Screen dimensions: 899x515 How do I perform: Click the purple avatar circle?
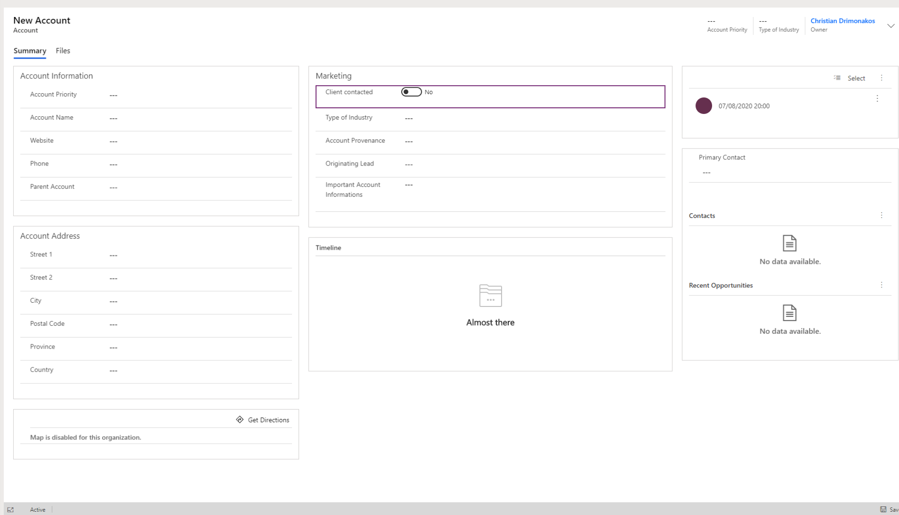(x=704, y=105)
